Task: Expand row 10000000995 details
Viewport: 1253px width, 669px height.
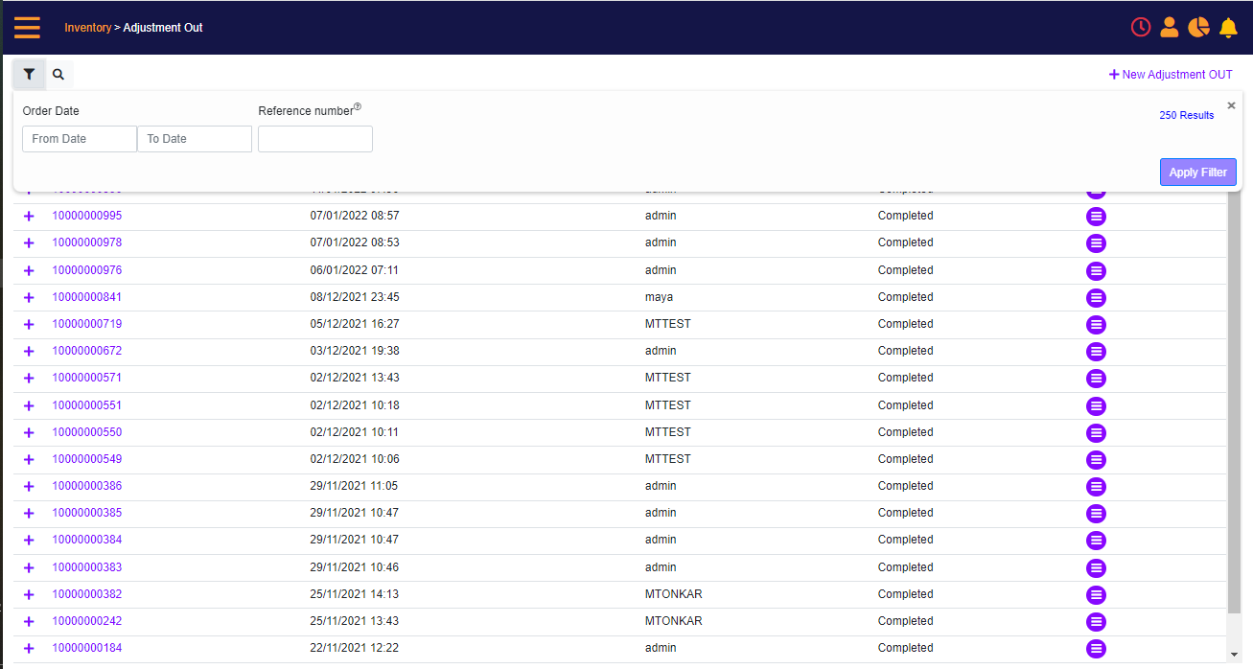Action: pyautogui.click(x=28, y=217)
